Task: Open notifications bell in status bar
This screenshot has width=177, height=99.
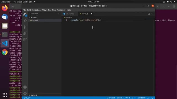Action: [x=152, y=98]
